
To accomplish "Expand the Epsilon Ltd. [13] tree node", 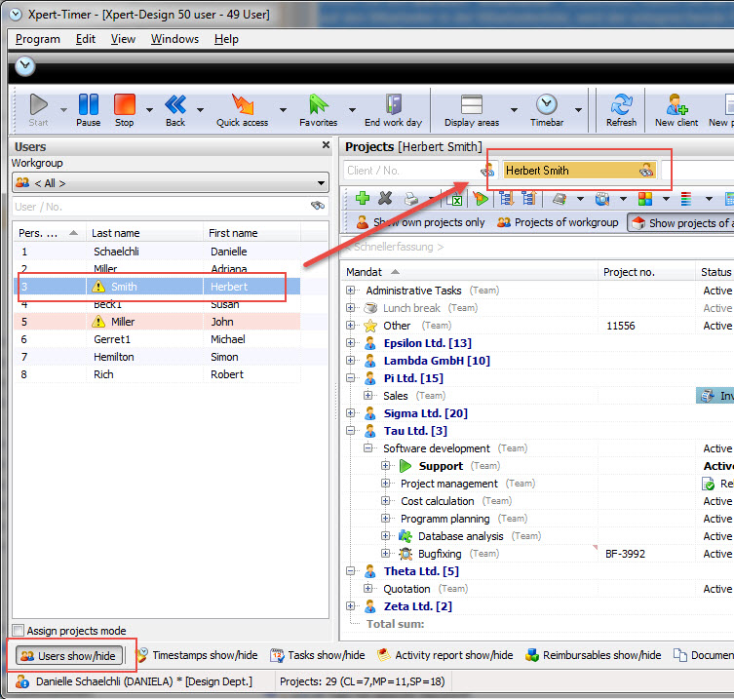I will coord(352,343).
